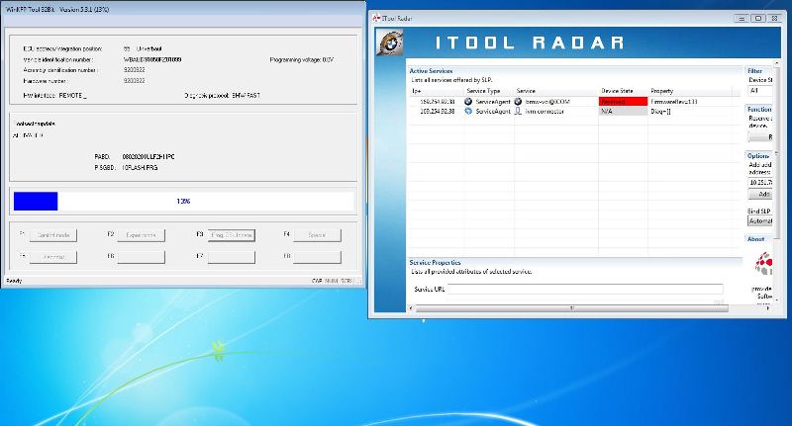The height and width of the screenshot is (426, 792).
Task: Click the blank F6 button
Action: tap(141, 257)
